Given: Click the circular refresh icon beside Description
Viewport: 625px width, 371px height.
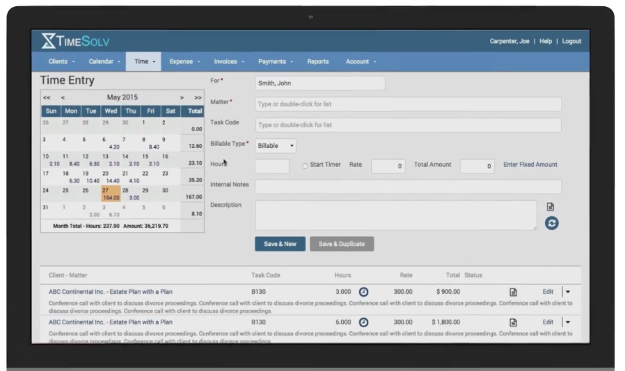Looking at the screenshot, I should pyautogui.click(x=552, y=223).
